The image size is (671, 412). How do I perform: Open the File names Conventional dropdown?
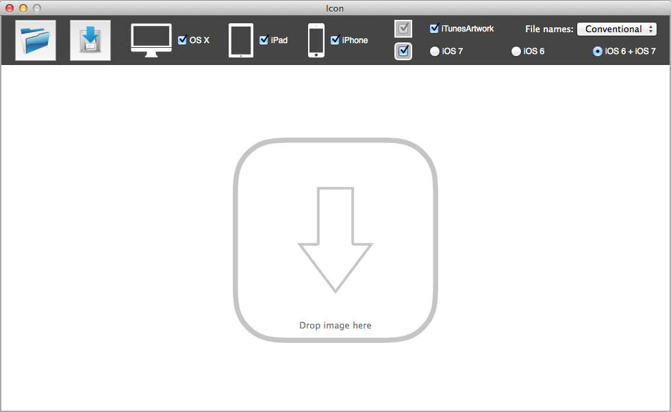[x=617, y=29]
